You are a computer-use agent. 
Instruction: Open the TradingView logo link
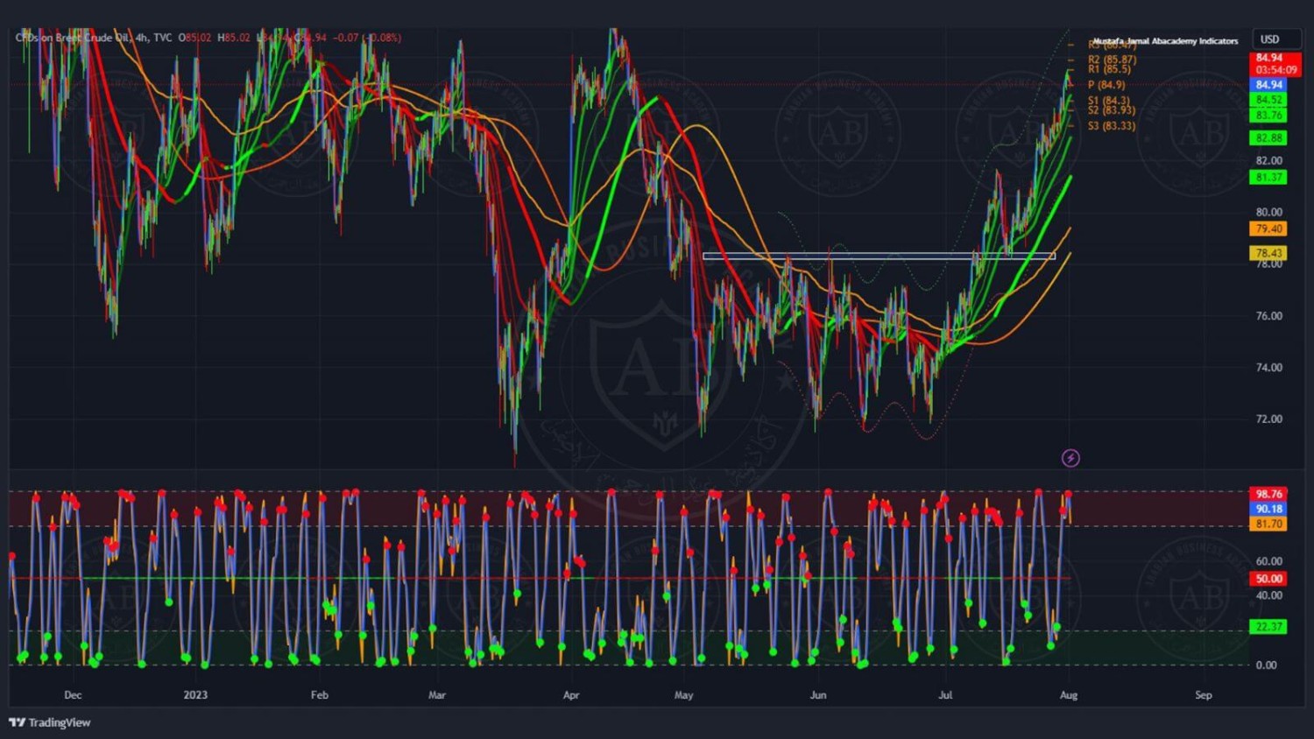50,722
